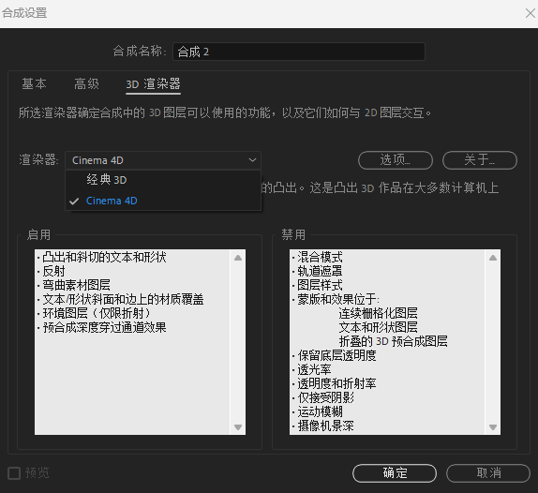This screenshot has height=493, width=538.
Task: Click the 渲染器 dropdown chevron arrow
Action: (252, 160)
